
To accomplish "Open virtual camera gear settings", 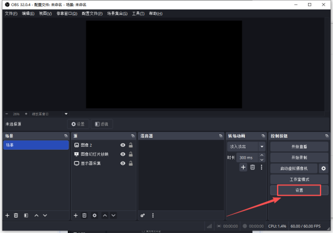I will click(323, 169).
